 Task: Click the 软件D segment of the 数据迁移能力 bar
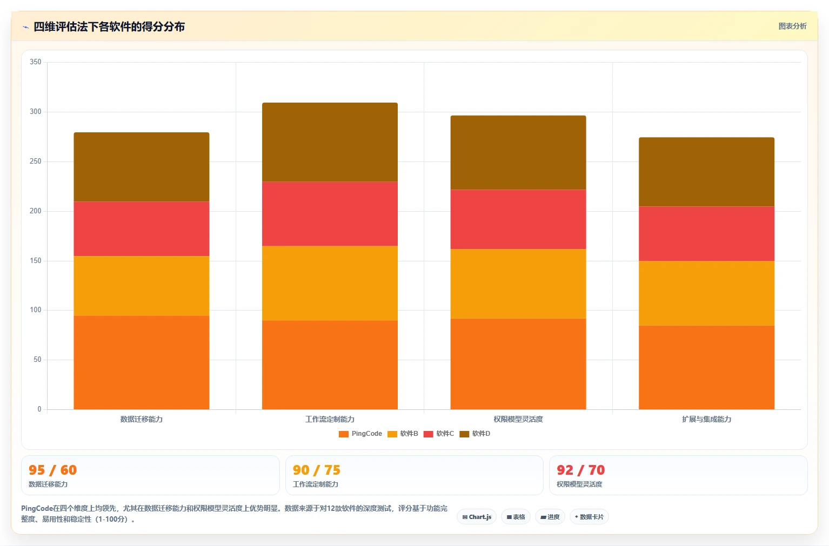pyautogui.click(x=142, y=167)
